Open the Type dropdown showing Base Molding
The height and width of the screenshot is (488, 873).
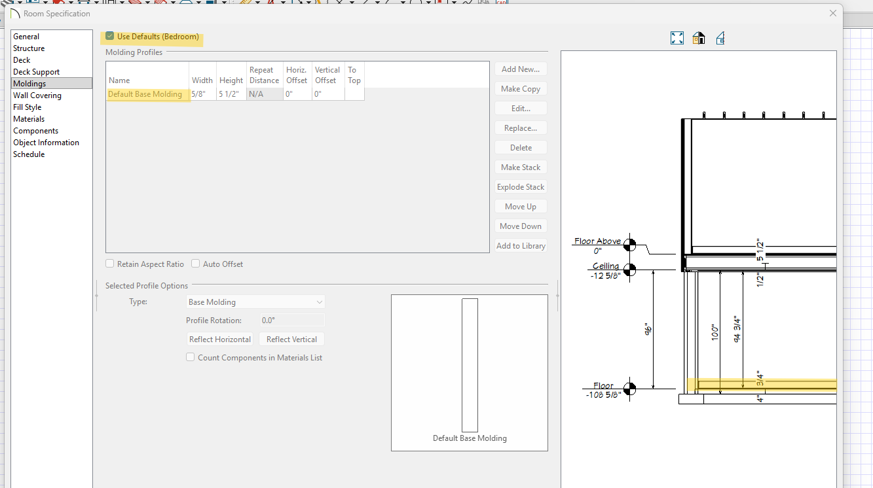pos(255,302)
